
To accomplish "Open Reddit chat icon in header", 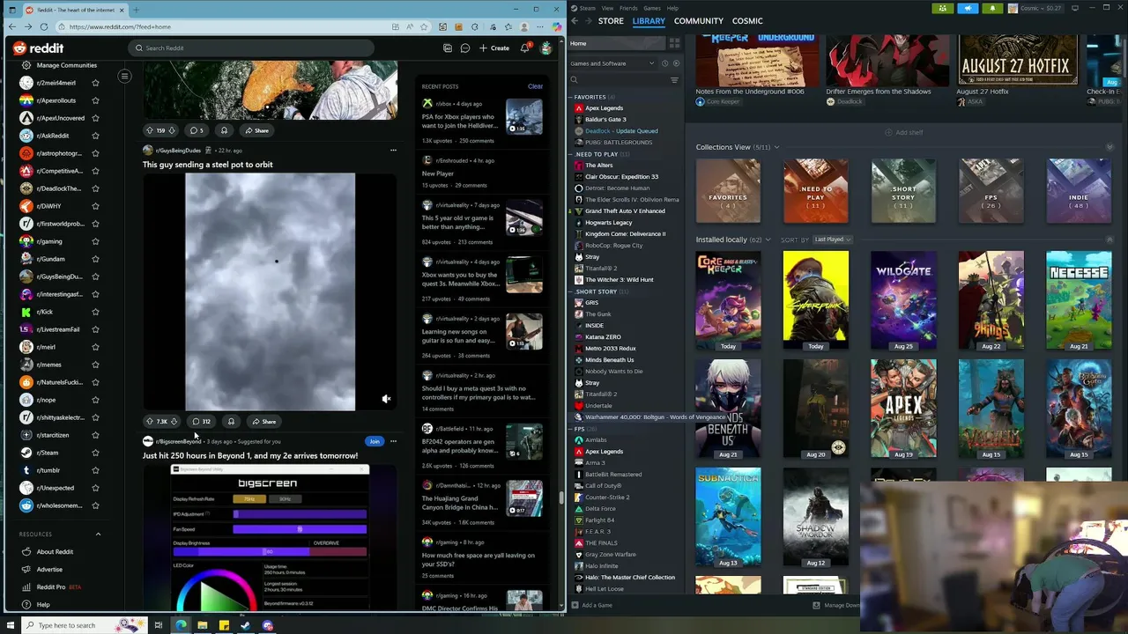I will click(465, 48).
